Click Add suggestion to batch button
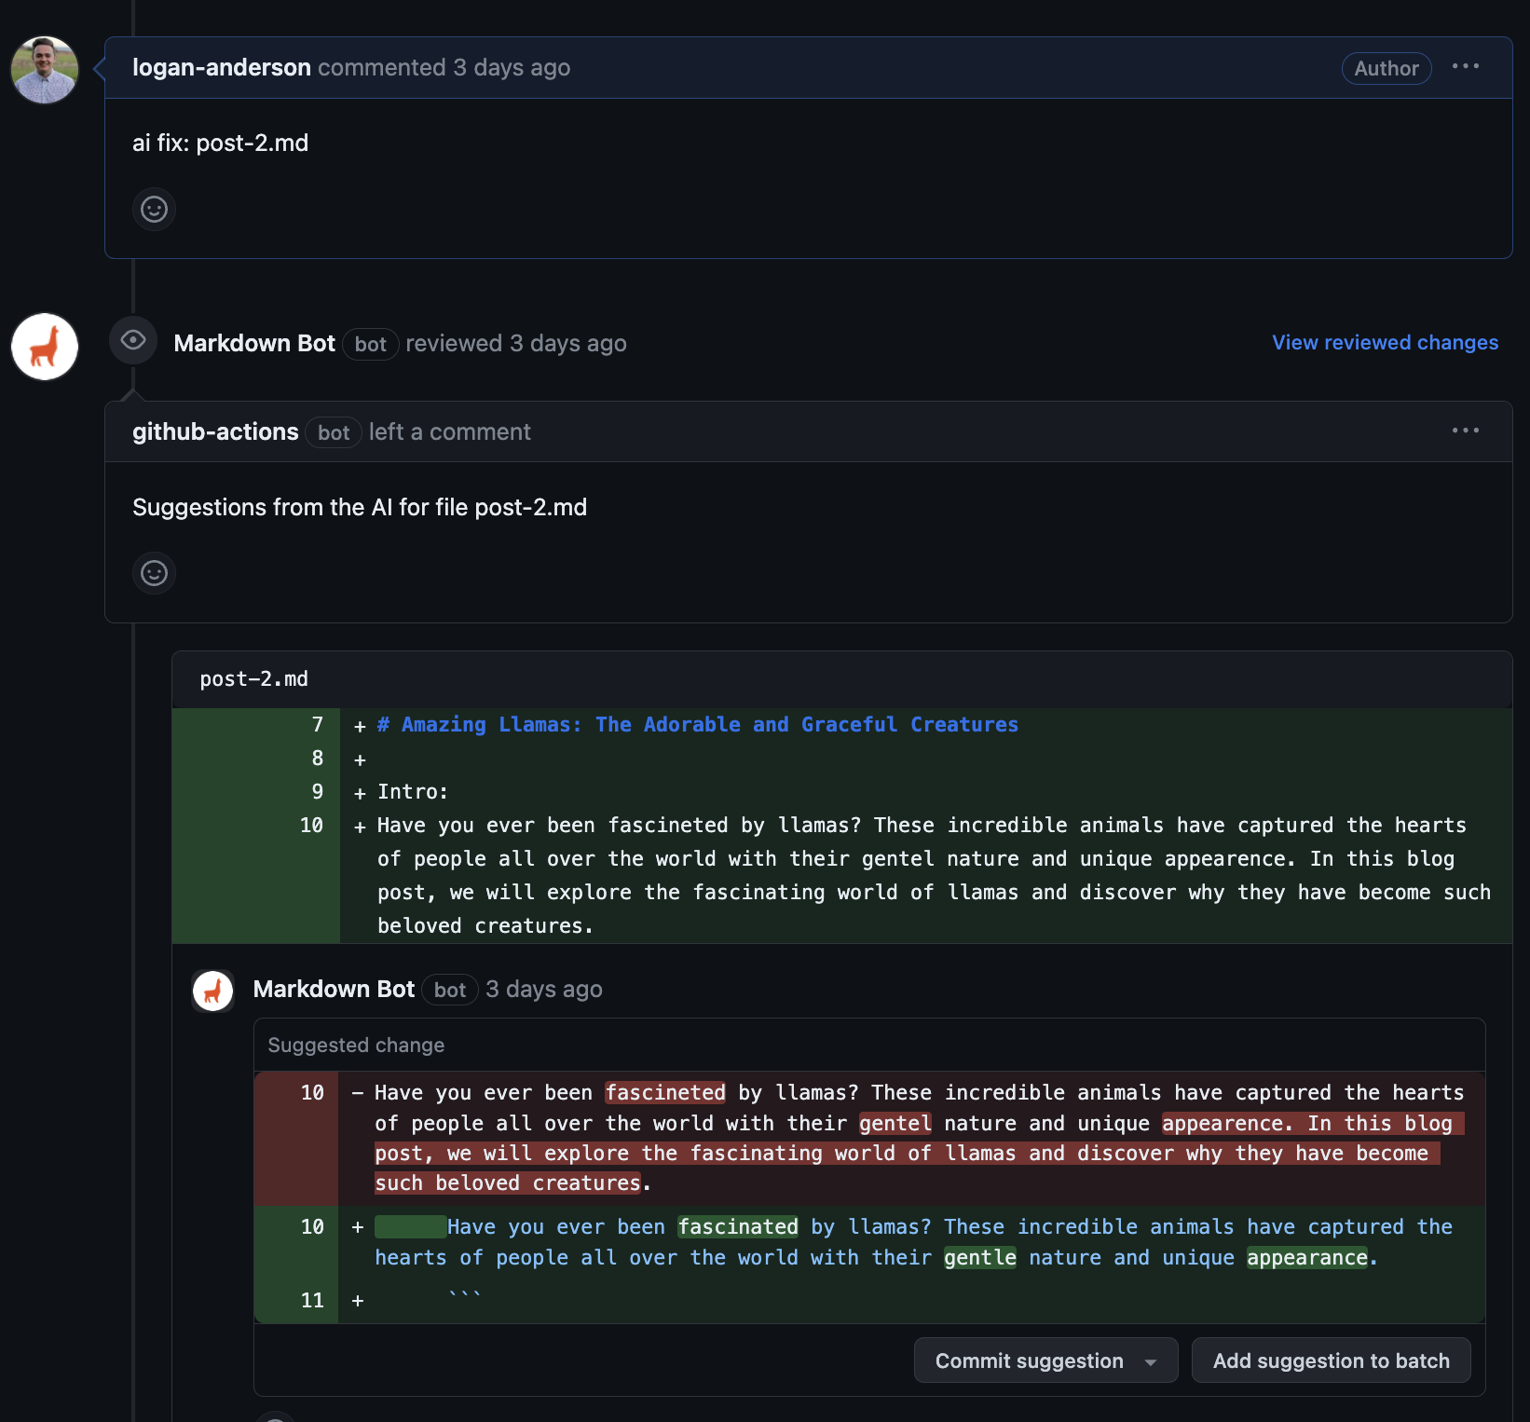 [1331, 1360]
